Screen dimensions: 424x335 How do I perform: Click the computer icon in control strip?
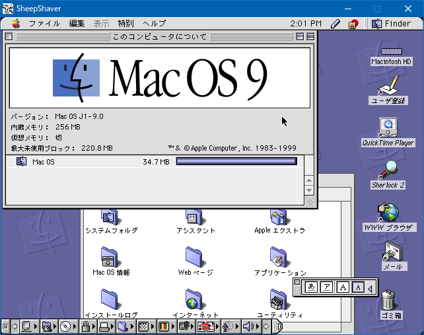(x=26, y=326)
